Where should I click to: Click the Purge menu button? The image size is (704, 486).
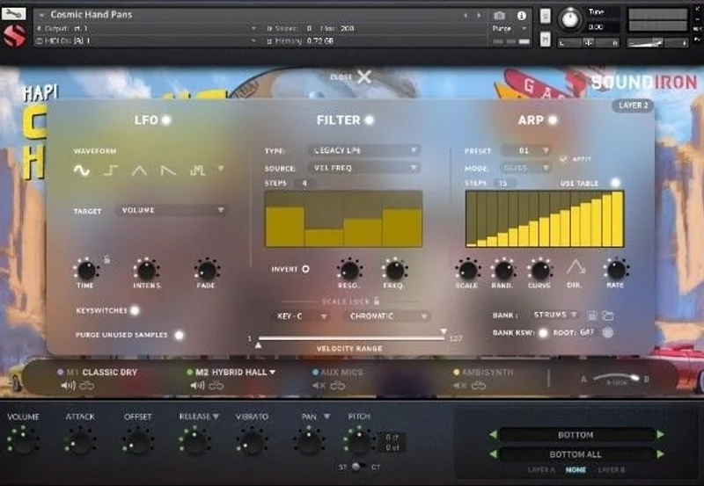tap(510, 28)
